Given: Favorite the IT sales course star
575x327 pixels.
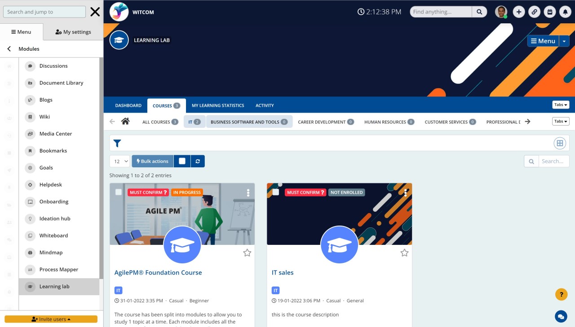Looking at the screenshot, I should (404, 253).
